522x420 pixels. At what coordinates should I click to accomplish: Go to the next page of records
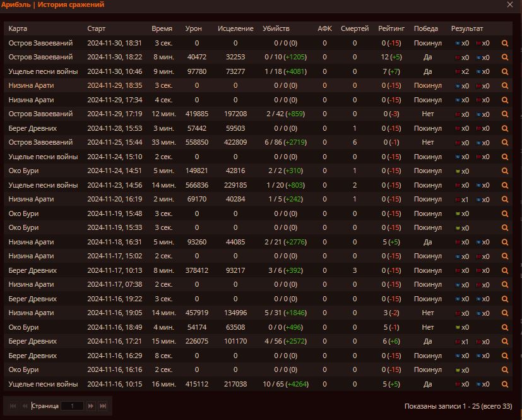(x=90, y=405)
